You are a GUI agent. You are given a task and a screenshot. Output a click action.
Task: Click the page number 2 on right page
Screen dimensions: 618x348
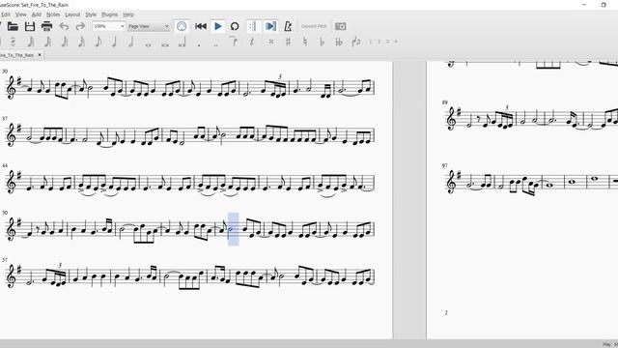(x=446, y=312)
